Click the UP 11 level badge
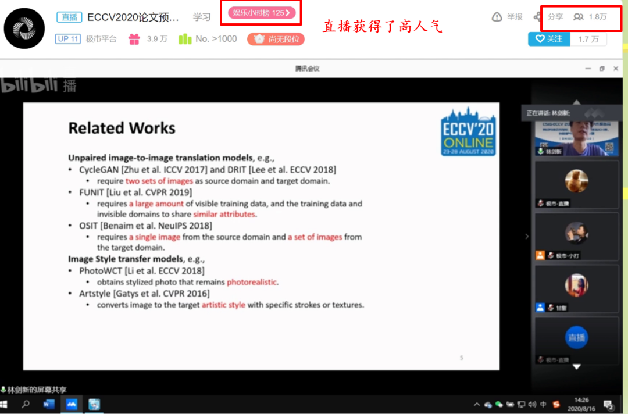Screen dimensions: 628x414 [67, 39]
